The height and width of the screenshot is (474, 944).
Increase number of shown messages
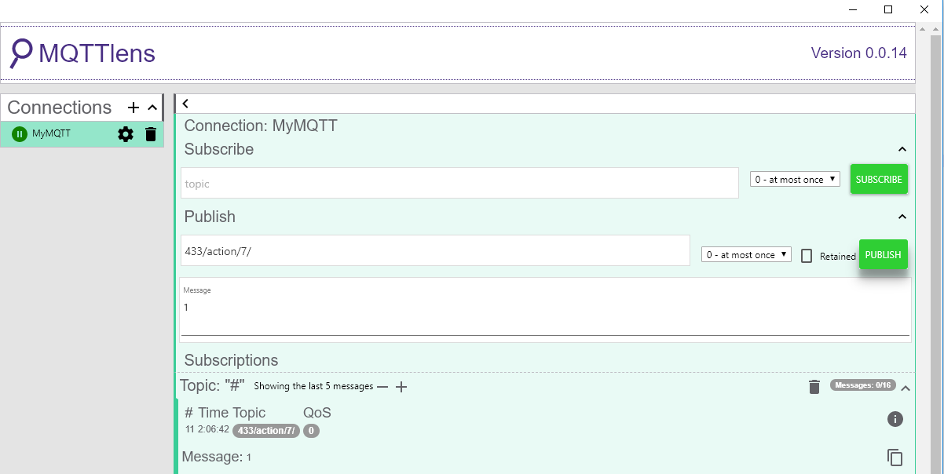(x=401, y=387)
